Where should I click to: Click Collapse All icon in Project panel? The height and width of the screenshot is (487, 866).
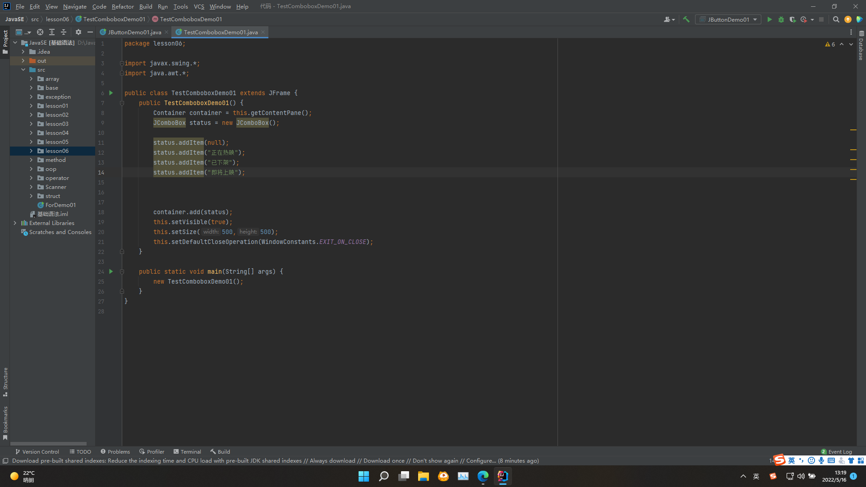point(64,32)
